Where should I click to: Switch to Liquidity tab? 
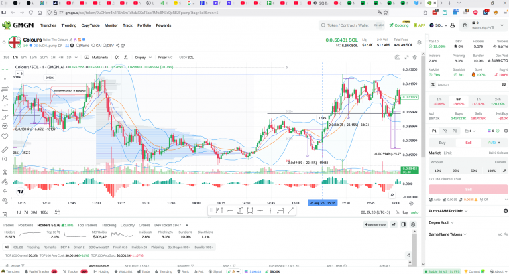pos(127,225)
